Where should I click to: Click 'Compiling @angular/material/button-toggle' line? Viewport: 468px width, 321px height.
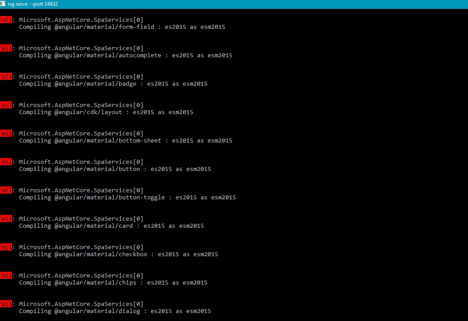(128, 197)
